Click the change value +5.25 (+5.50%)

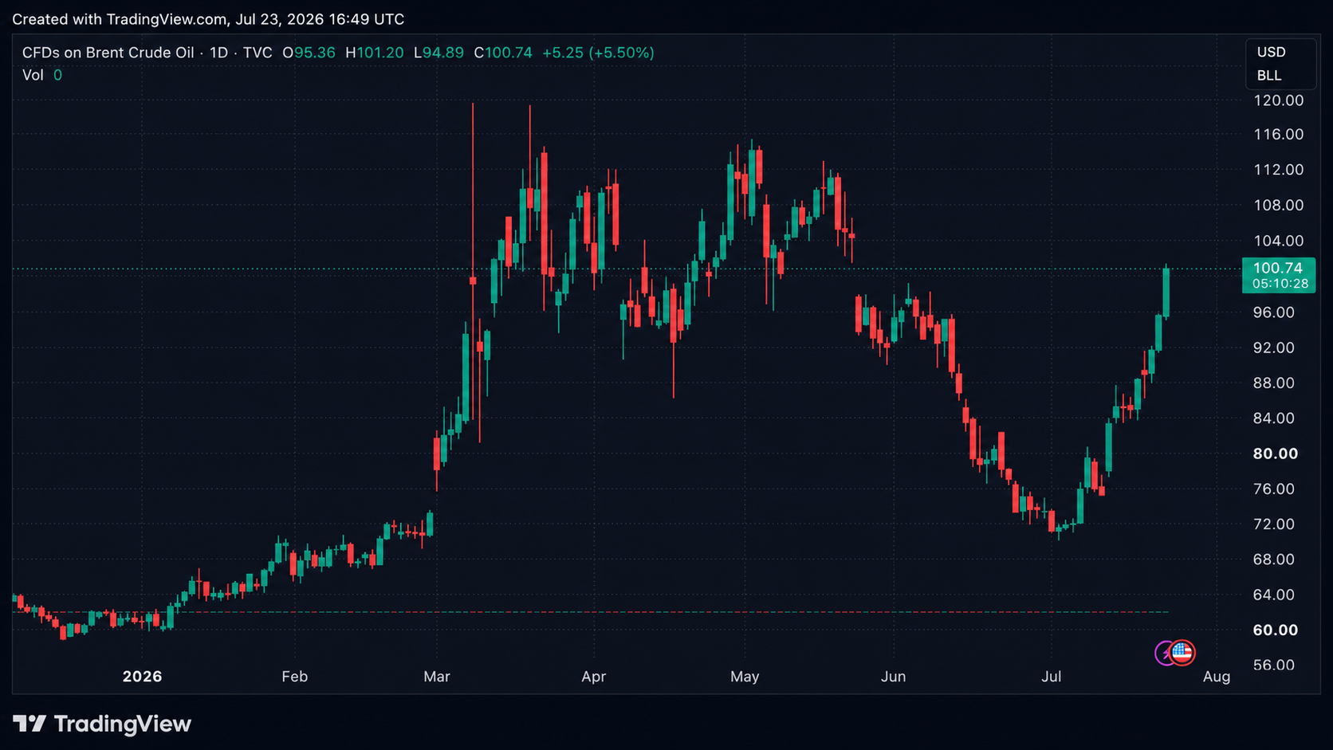[x=598, y=53]
